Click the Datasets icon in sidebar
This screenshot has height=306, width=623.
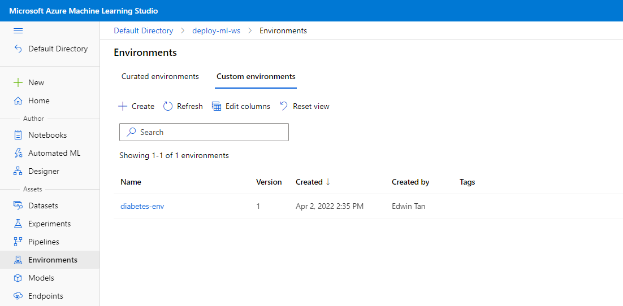coord(18,206)
